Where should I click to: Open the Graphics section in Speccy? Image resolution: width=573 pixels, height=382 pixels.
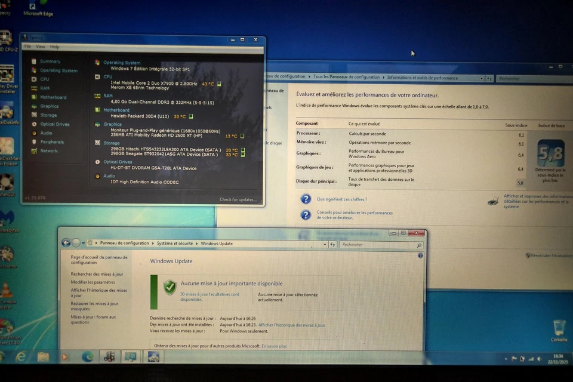(50, 106)
